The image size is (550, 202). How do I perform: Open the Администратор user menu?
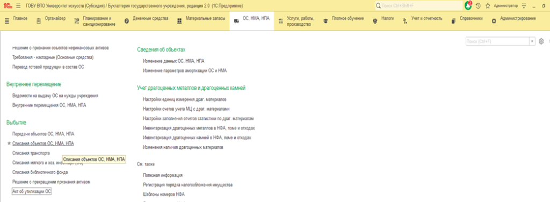[x=505, y=6]
